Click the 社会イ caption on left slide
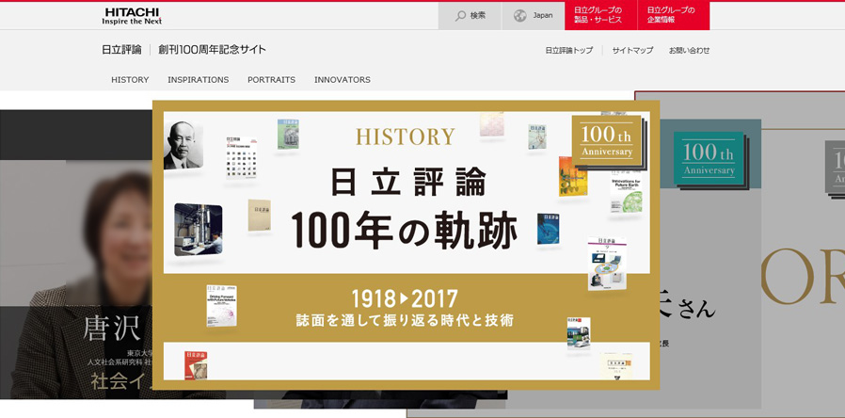This screenshot has width=845, height=418. [x=121, y=380]
